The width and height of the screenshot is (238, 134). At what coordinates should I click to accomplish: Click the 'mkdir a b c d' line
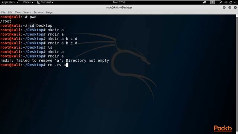(x=39, y=39)
